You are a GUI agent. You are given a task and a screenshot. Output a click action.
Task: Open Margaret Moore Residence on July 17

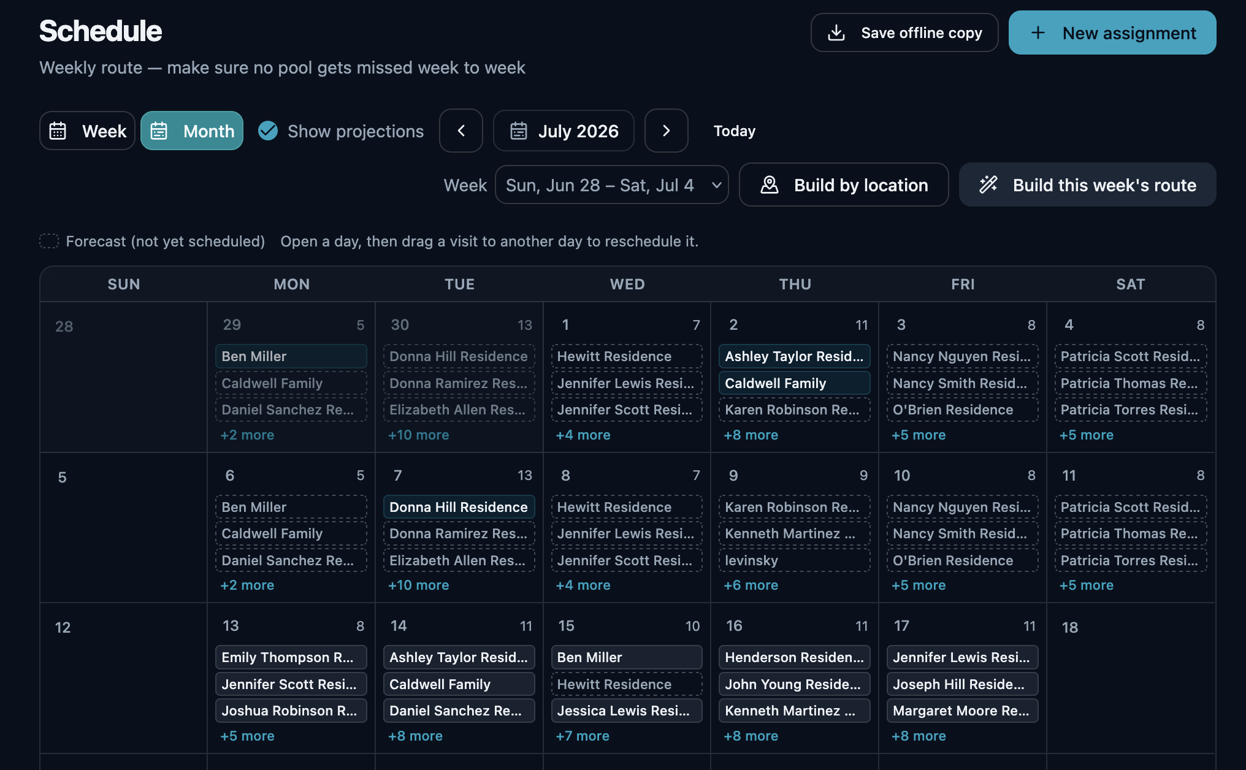click(963, 711)
